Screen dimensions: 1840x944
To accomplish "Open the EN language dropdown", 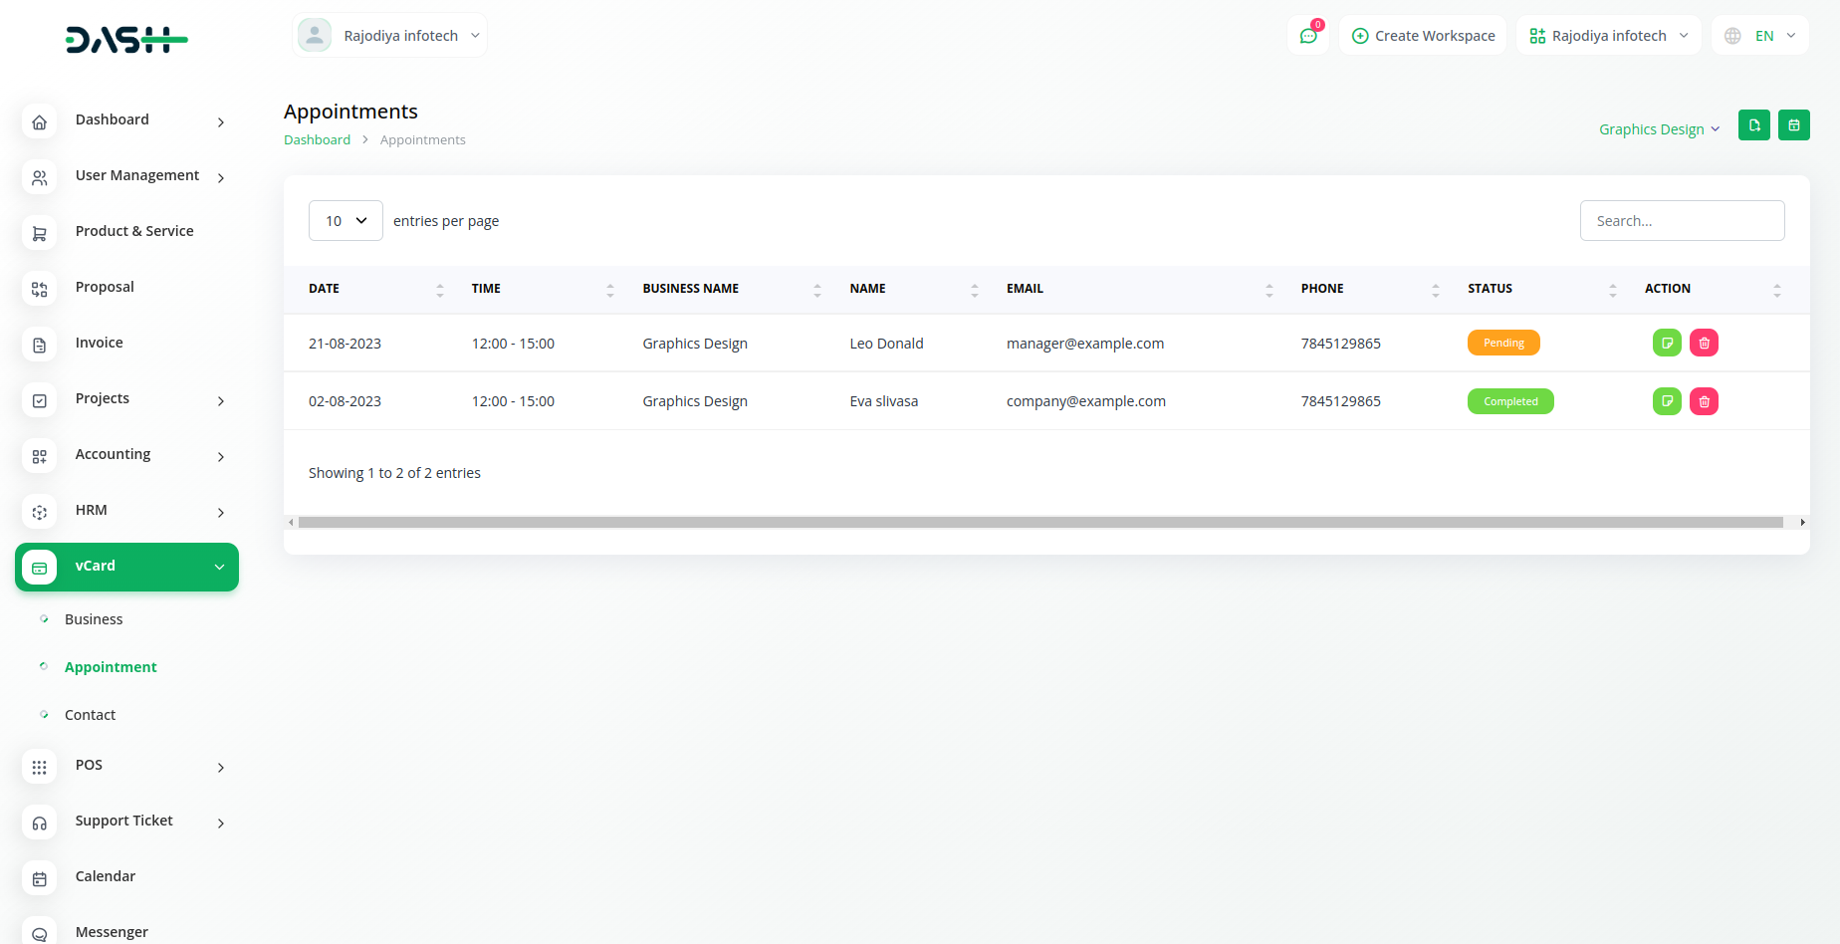I will point(1763,36).
